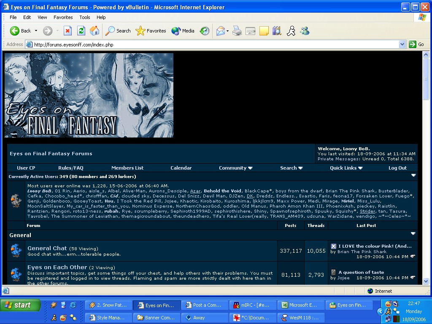This screenshot has width=432, height=324.
Task: Switch to the '2. Snow Pat...' taskbar button
Action: 108,305
